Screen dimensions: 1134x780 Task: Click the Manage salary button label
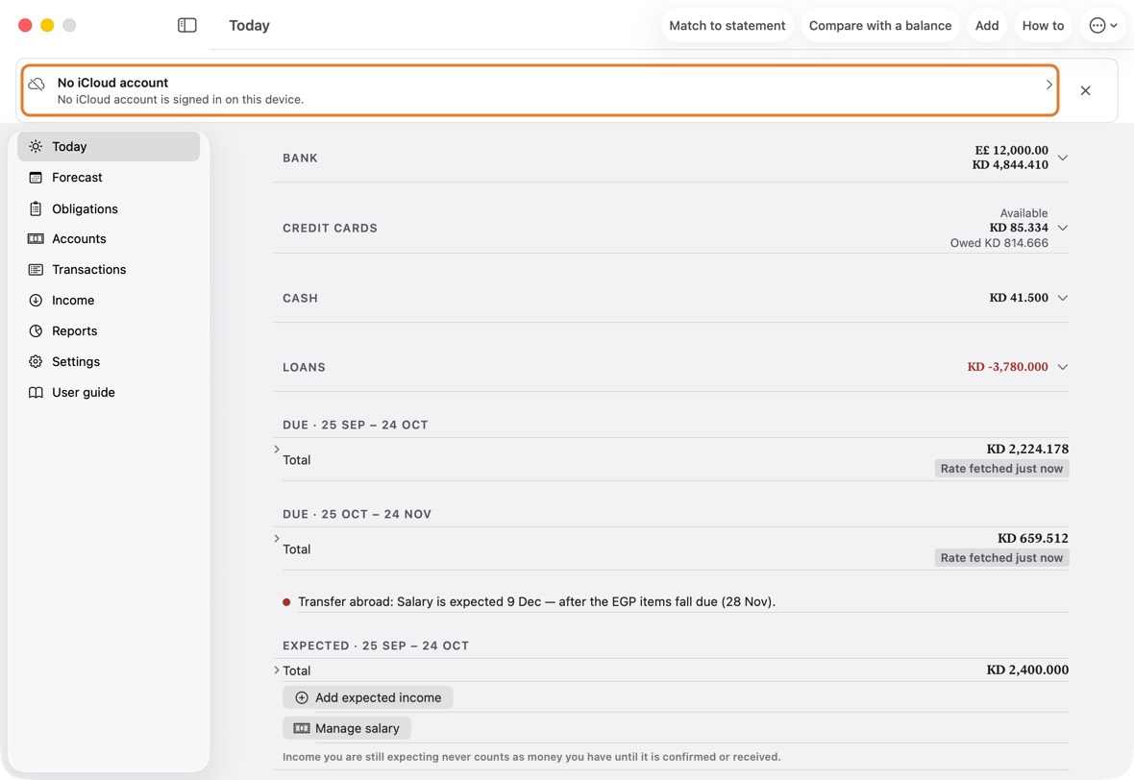point(357,728)
